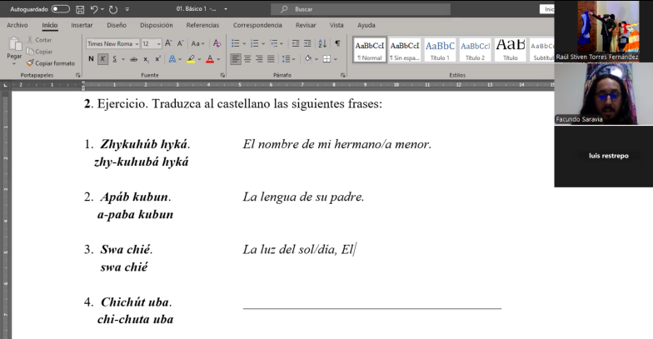The width and height of the screenshot is (653, 339).
Task: Expand underline style arrow
Action: [x=123, y=59]
